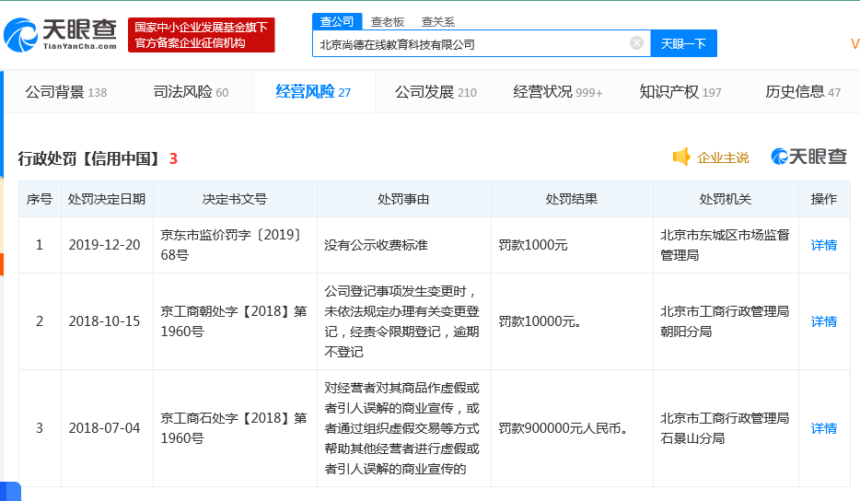Viewport: 860px width, 501px height.
Task: Click the orange megaphone speaker icon
Action: pyautogui.click(x=681, y=157)
